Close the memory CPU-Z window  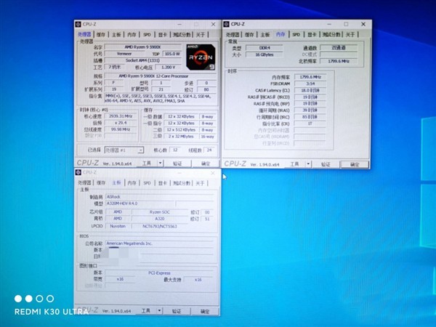point(363,24)
